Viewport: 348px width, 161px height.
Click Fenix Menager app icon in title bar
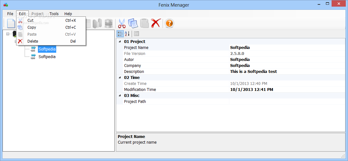point(6,4)
